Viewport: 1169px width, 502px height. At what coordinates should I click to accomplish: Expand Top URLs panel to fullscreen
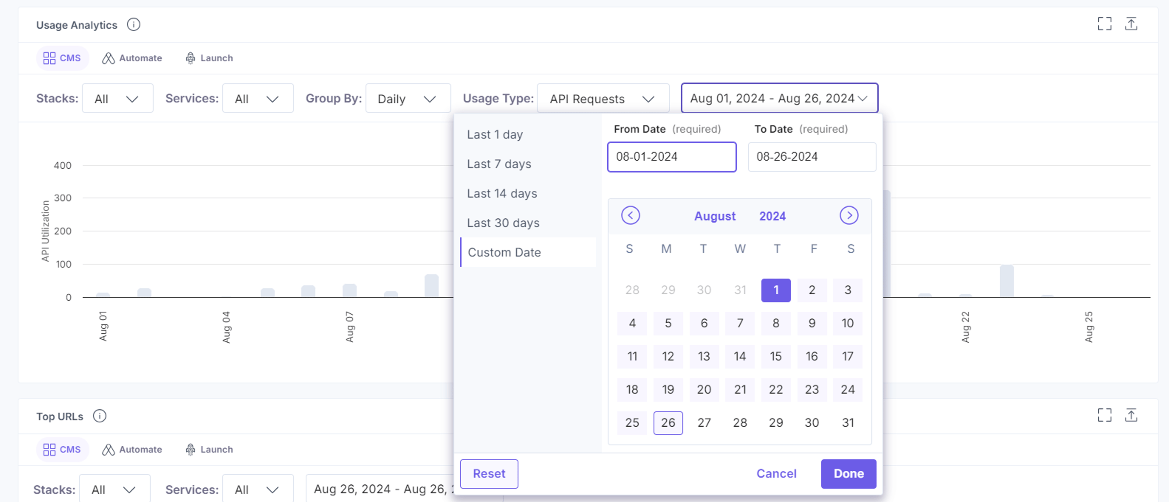click(1104, 415)
